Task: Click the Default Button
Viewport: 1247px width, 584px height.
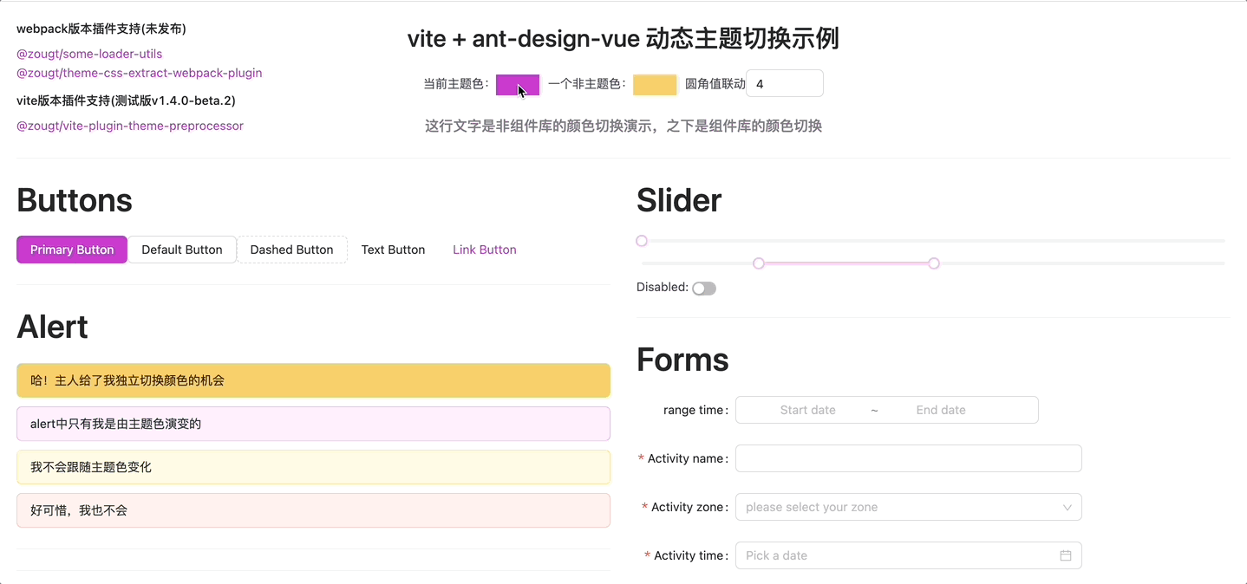Action: (182, 250)
